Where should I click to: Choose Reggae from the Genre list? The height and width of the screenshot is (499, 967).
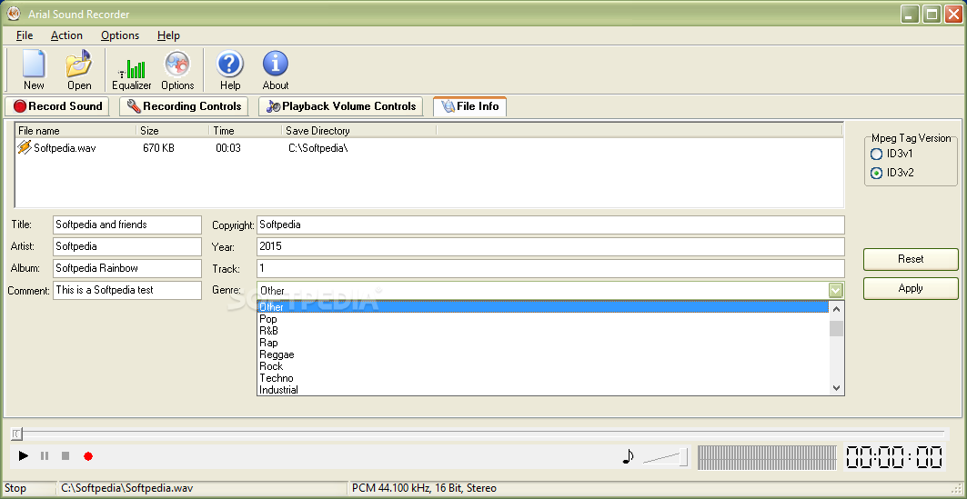543,354
